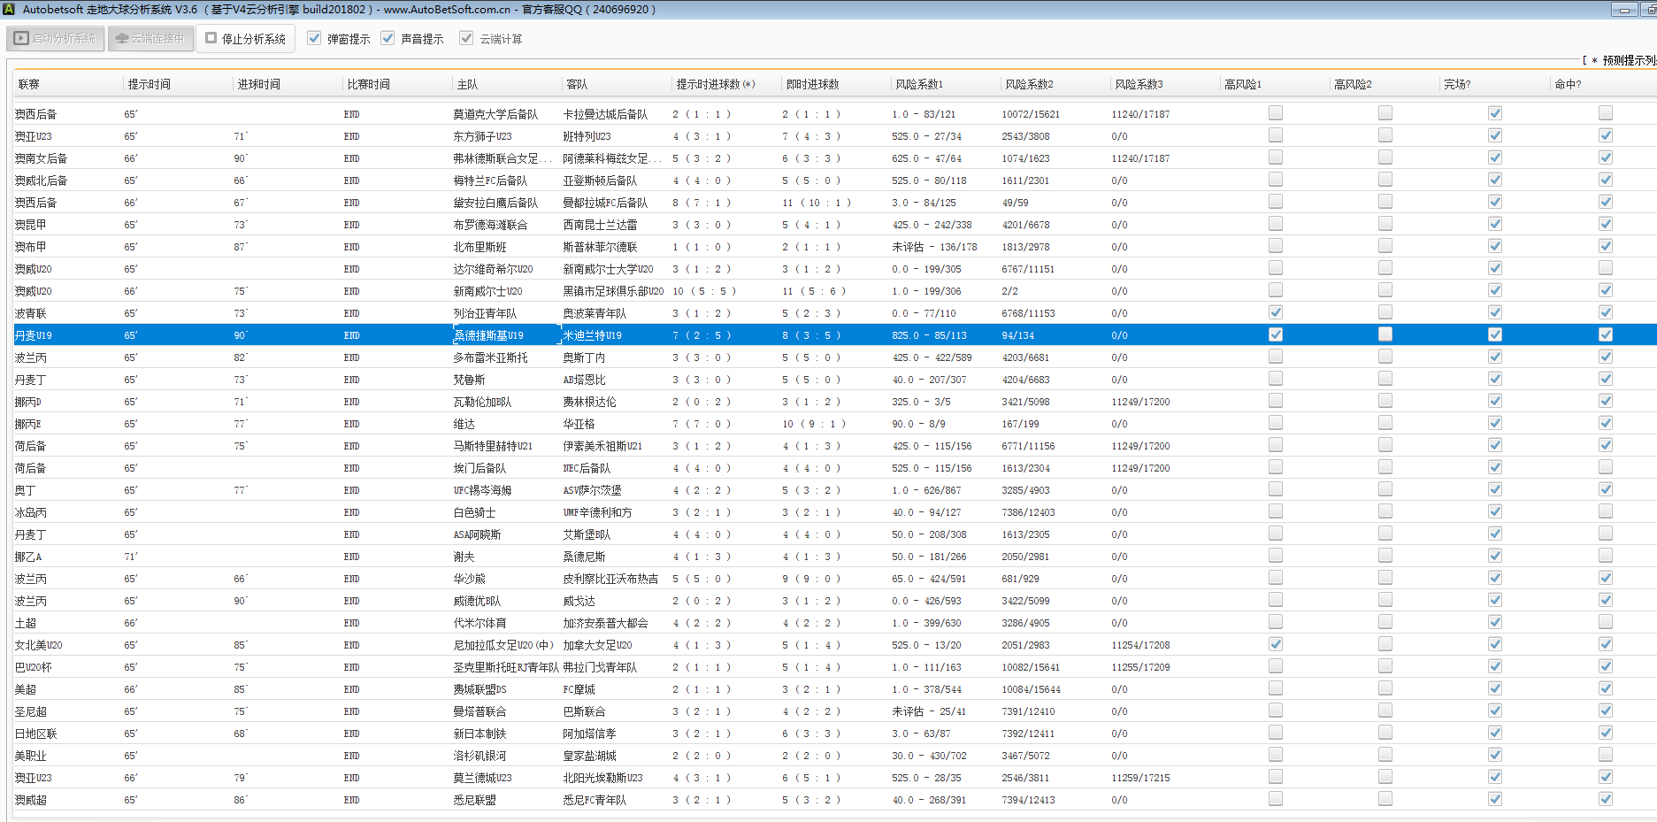The width and height of the screenshot is (1657, 822).
Task: Click the play icon on 启动分析系统
Action: pos(21,39)
